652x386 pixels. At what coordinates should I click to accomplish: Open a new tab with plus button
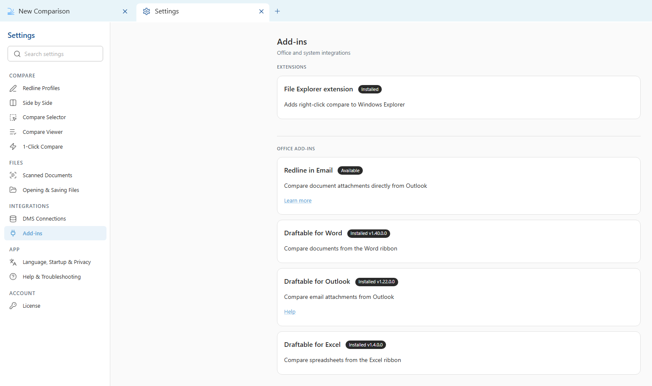(x=277, y=11)
